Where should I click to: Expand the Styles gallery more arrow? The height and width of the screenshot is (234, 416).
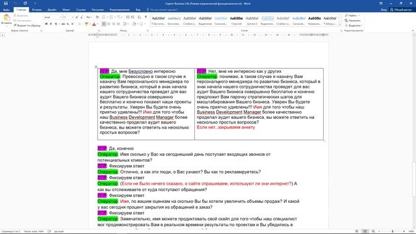click(x=340, y=25)
